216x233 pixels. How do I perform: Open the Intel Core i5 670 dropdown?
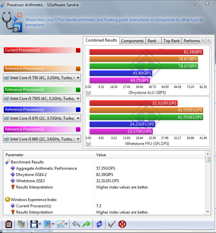[x=42, y=118]
